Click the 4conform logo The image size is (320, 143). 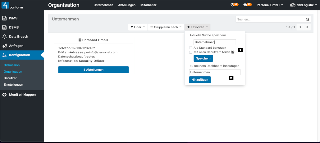(13, 5)
